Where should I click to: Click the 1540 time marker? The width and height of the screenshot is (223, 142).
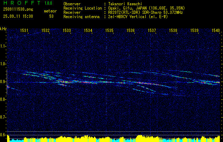coord(216,30)
